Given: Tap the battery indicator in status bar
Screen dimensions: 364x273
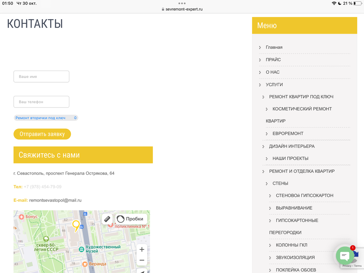Looking at the screenshot, I should pos(357,3).
